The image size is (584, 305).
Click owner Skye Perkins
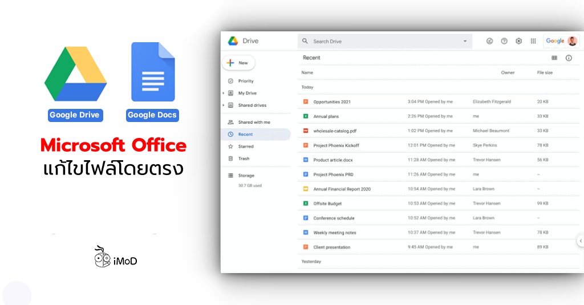tap(485, 145)
